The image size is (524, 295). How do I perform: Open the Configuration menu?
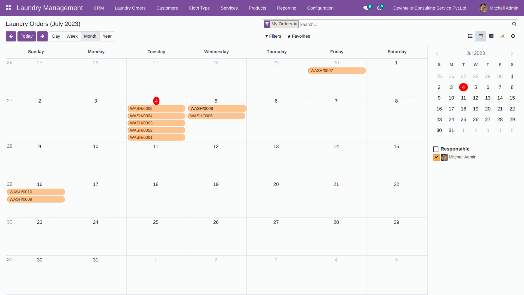320,8
